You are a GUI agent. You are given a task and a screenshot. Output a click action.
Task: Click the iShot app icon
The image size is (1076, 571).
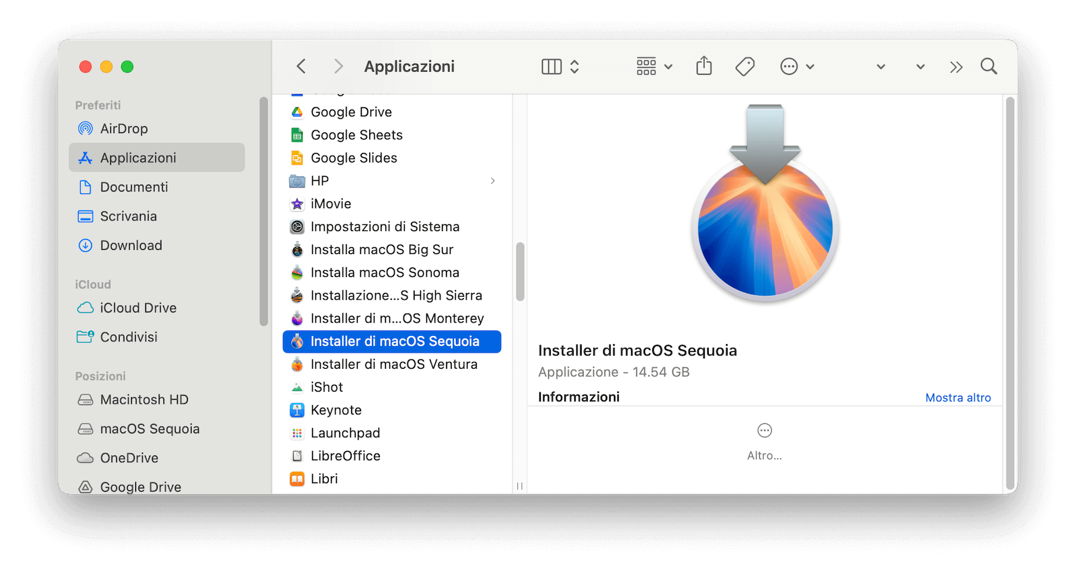[x=297, y=387]
